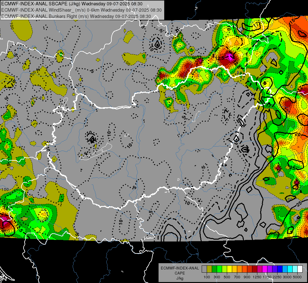Click the pure blue legend swatch
The height and width of the screenshot is (283, 308).
click(280, 269)
